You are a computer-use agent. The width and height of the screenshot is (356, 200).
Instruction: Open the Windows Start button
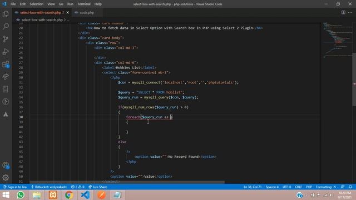click(6, 195)
